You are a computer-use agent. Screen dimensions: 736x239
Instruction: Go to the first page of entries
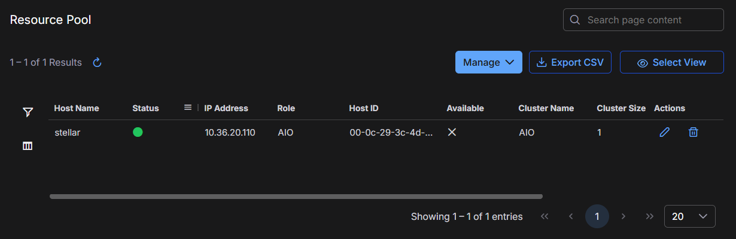(x=545, y=216)
